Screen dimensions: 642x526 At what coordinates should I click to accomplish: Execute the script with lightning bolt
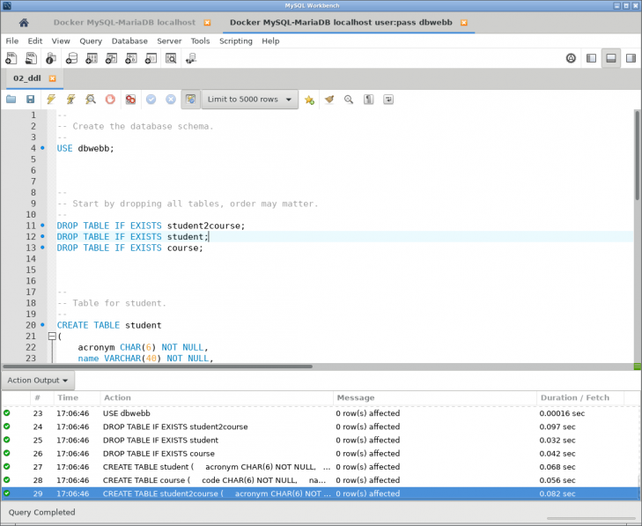pos(51,100)
